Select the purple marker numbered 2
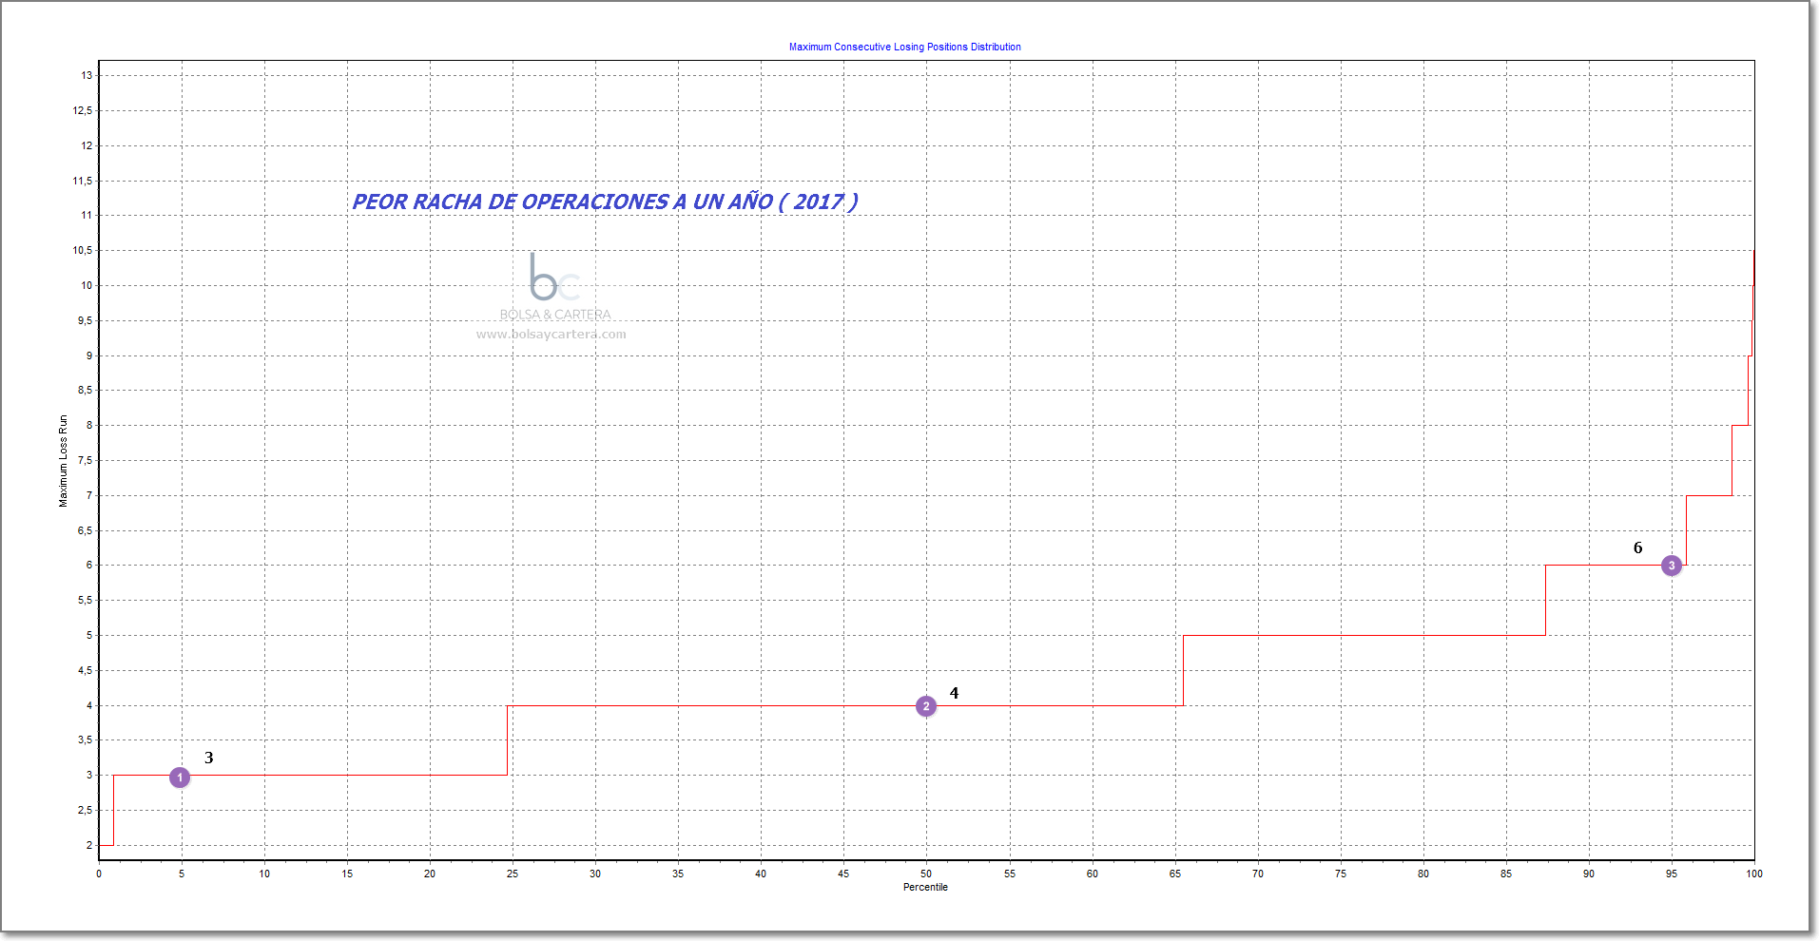The height and width of the screenshot is (941, 1819). coord(926,706)
